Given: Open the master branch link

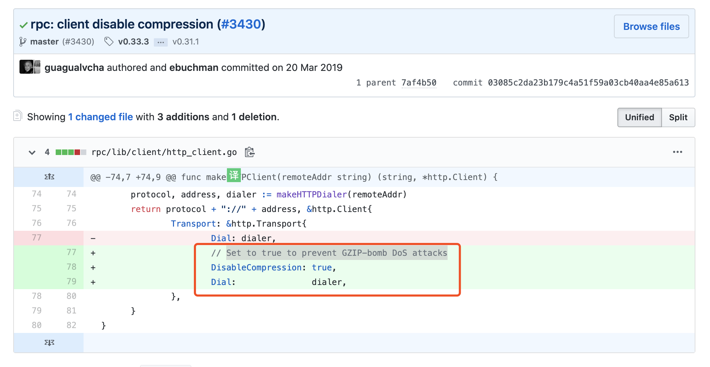Looking at the screenshot, I should pyautogui.click(x=44, y=42).
